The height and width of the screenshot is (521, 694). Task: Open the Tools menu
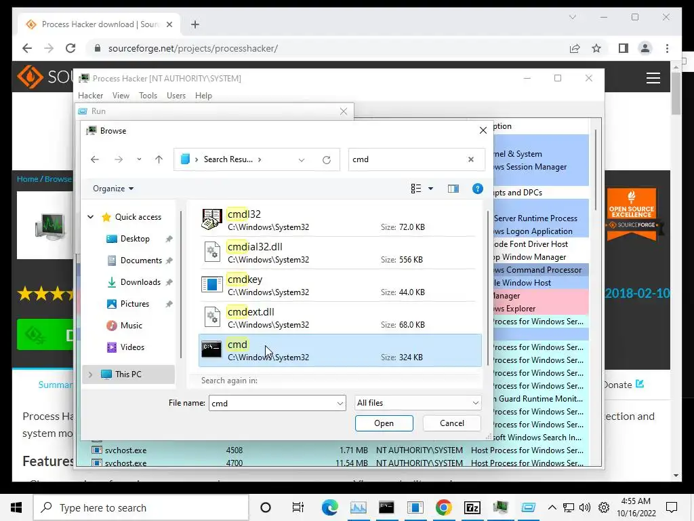pos(148,96)
